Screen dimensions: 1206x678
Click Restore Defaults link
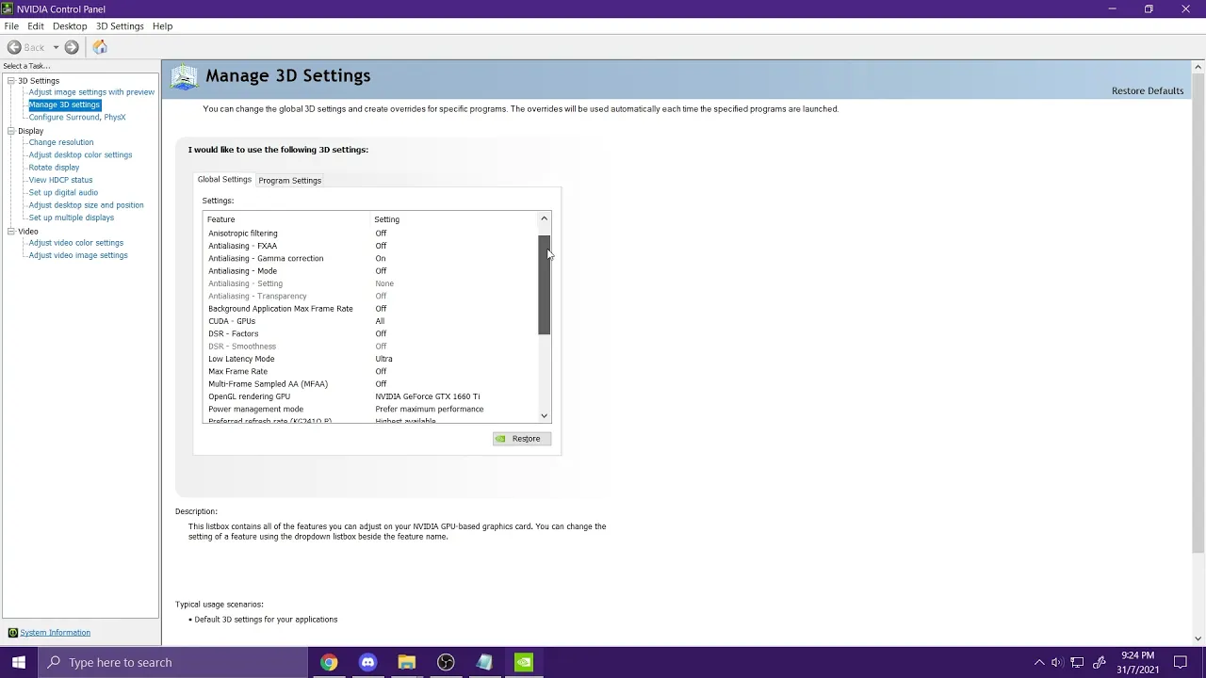pos(1147,90)
